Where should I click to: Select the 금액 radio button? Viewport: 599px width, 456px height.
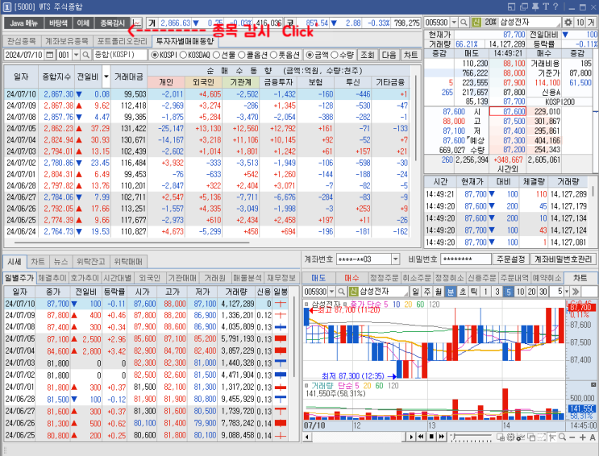tap(310, 55)
